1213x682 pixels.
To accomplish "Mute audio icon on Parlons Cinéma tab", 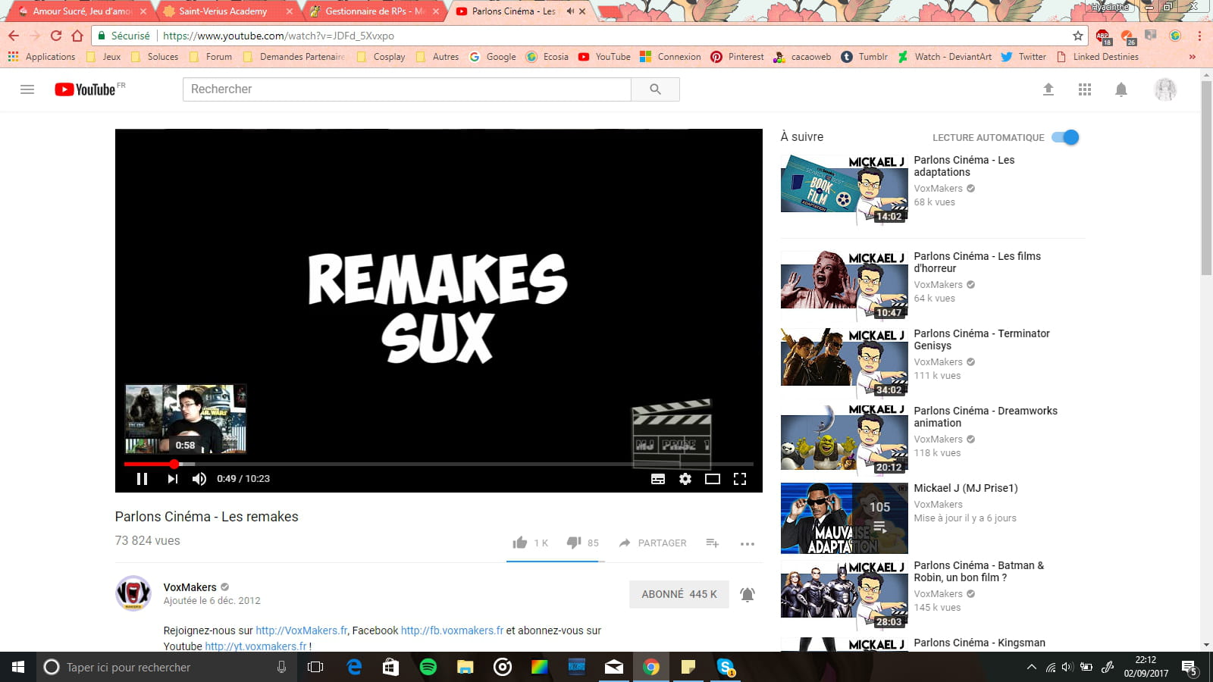I will [570, 11].
